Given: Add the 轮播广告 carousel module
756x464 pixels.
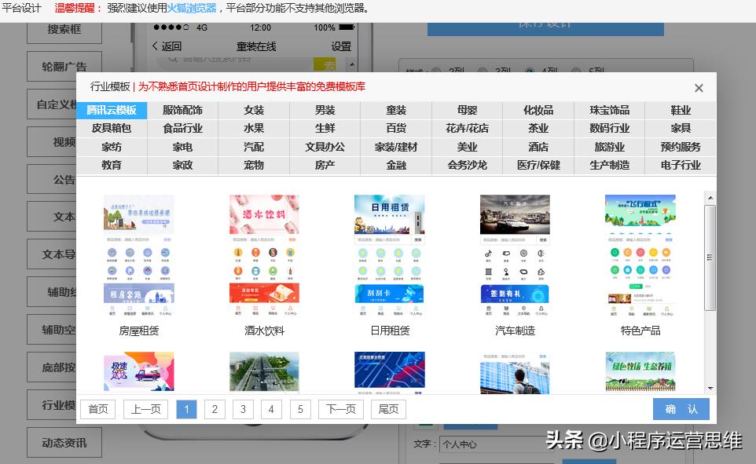Looking at the screenshot, I should pyautogui.click(x=64, y=66).
